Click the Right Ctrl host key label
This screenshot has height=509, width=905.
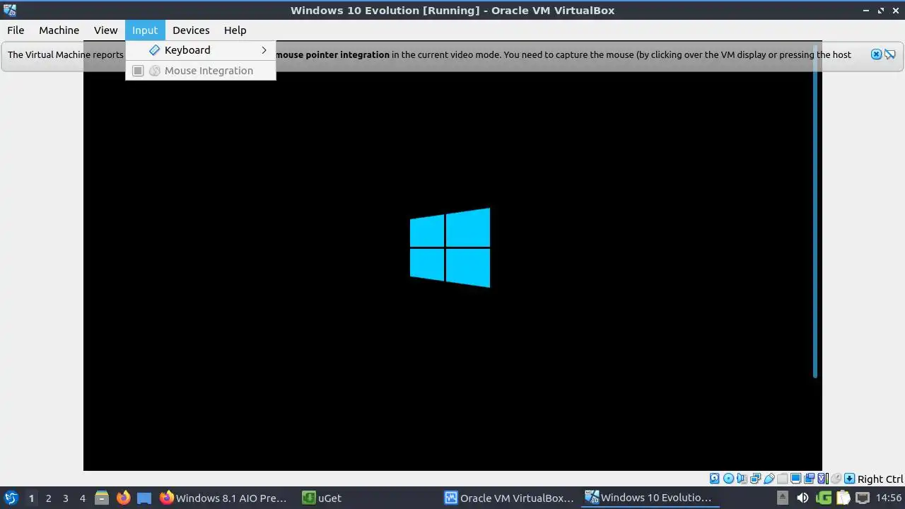880,479
